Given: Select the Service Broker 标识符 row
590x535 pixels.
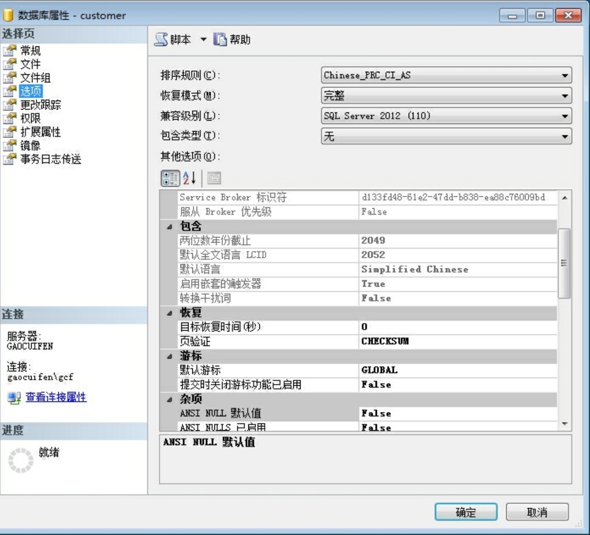Looking at the screenshot, I should coord(367,197).
